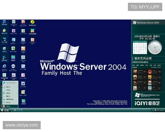The image size is (165, 132).
Task: Select 帮助和支持(H) in the Start menu
Action: pos(10,99)
